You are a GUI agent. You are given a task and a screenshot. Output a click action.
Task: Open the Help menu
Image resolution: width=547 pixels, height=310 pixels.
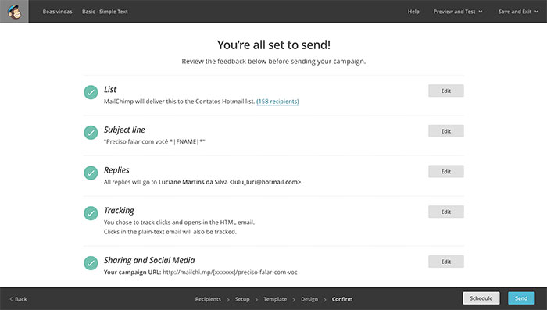point(413,12)
